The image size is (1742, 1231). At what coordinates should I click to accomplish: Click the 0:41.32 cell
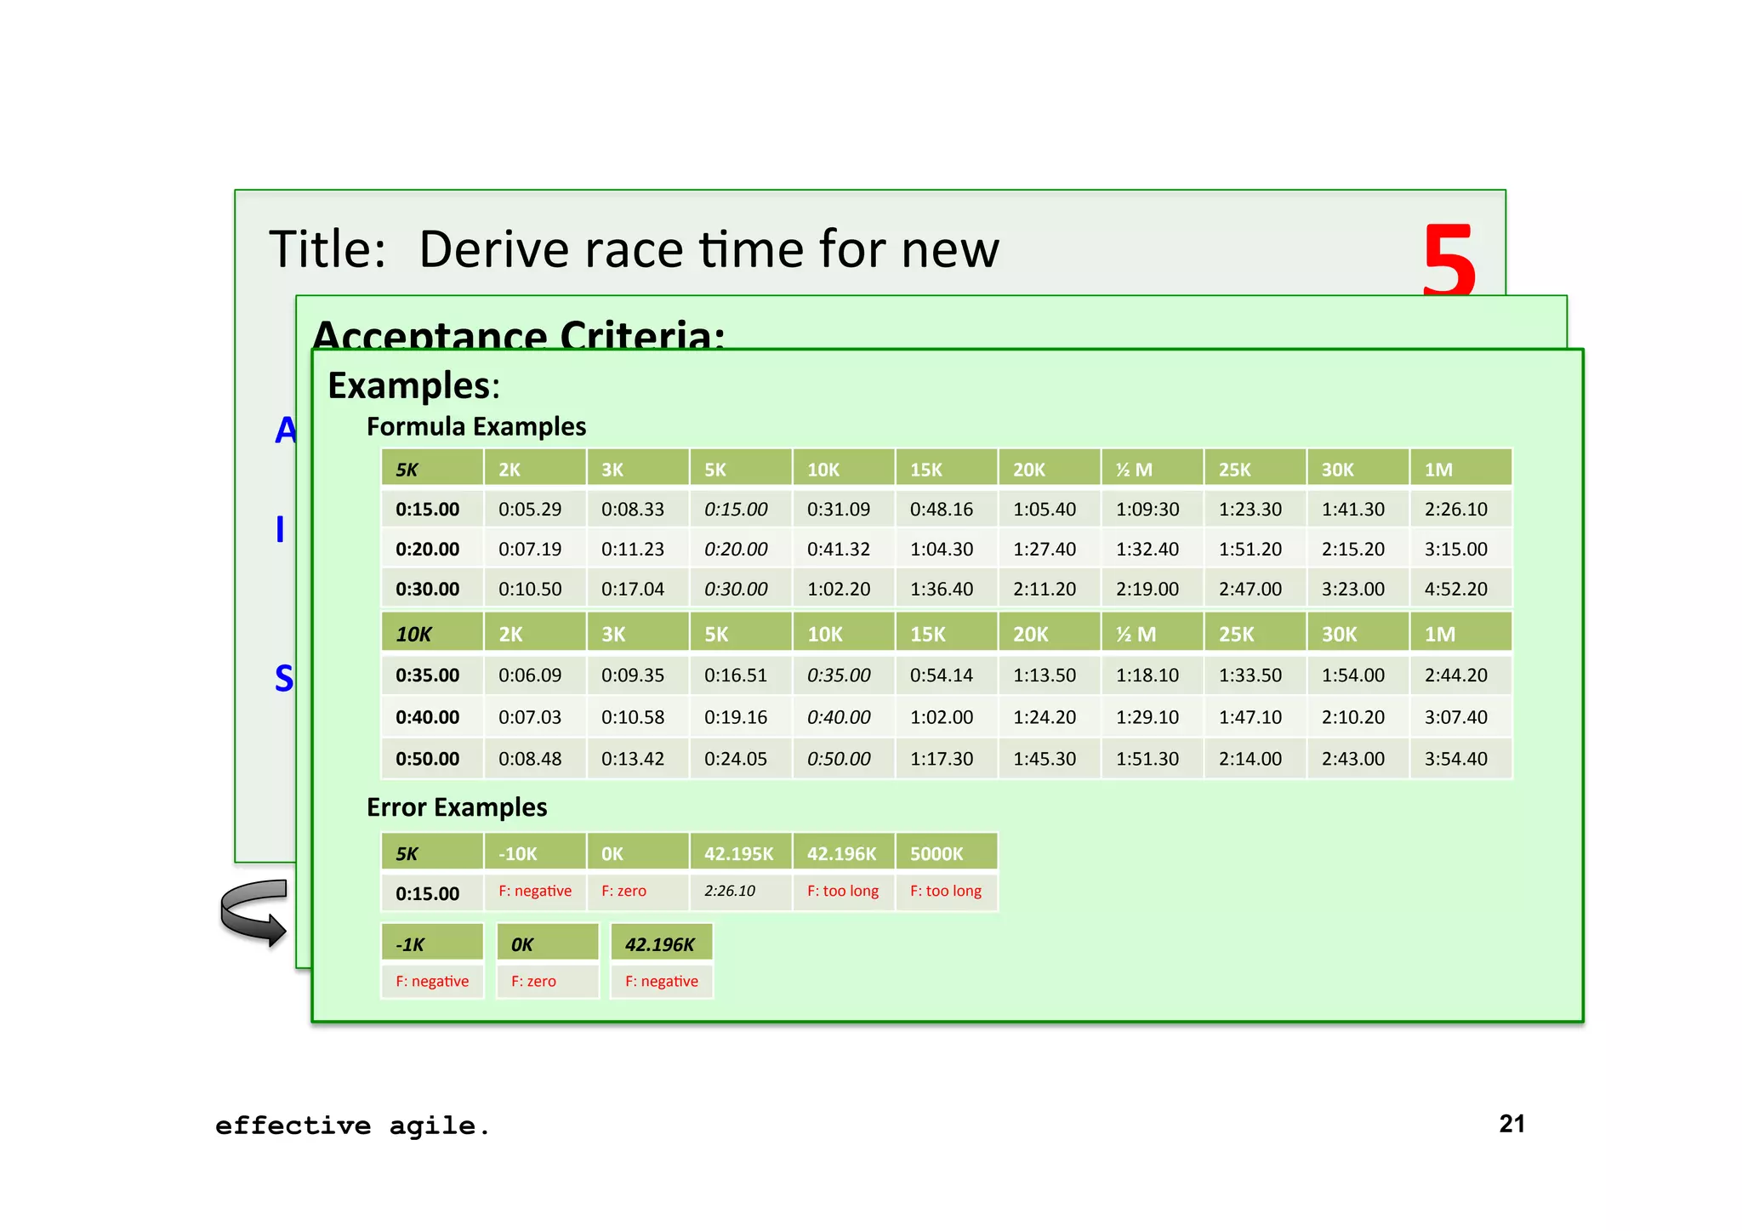[843, 550]
